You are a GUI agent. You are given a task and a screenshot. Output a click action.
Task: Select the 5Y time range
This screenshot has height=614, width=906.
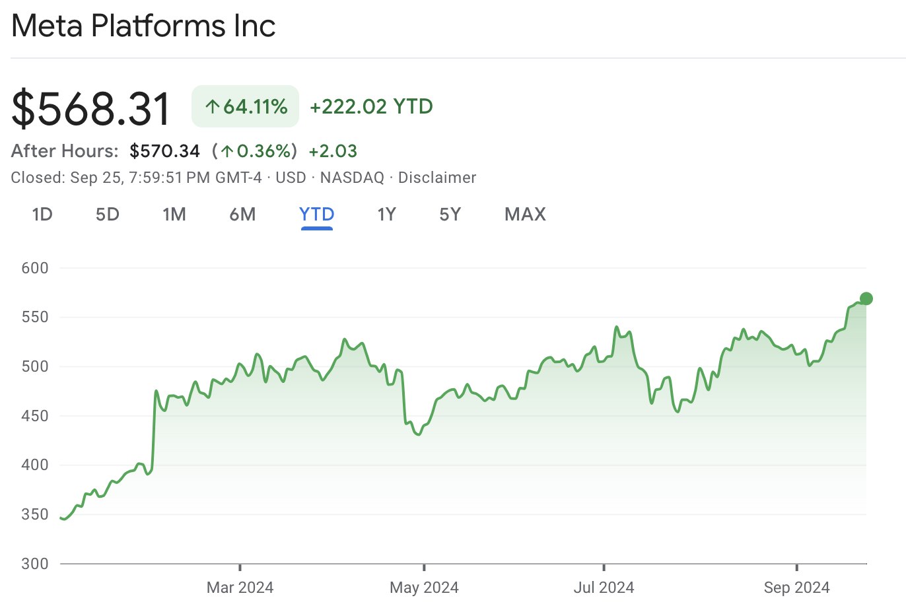(450, 215)
